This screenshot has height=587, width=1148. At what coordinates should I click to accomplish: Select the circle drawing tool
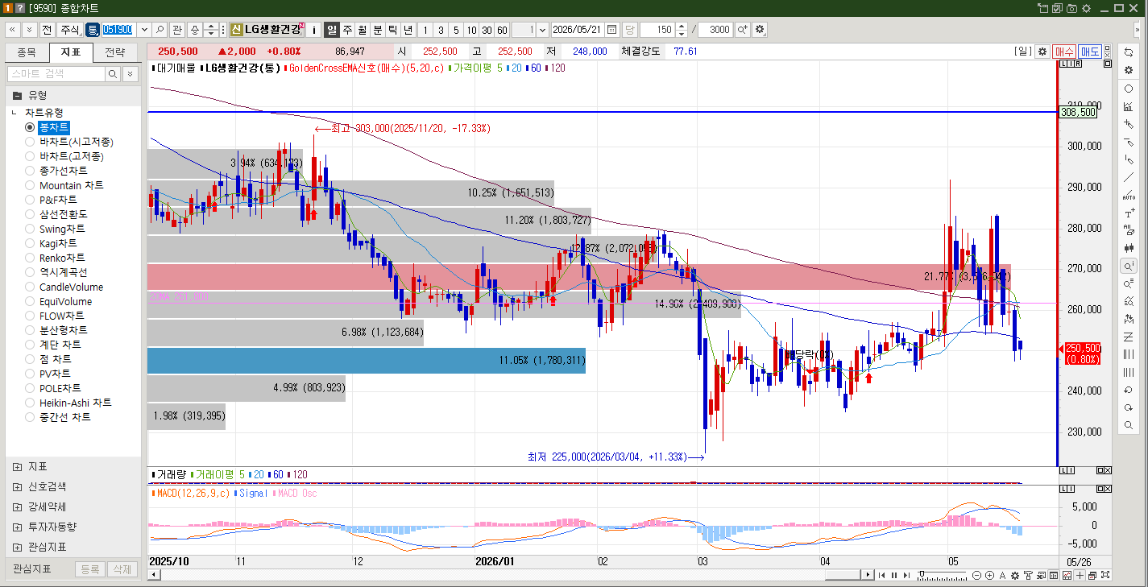coord(1129,89)
